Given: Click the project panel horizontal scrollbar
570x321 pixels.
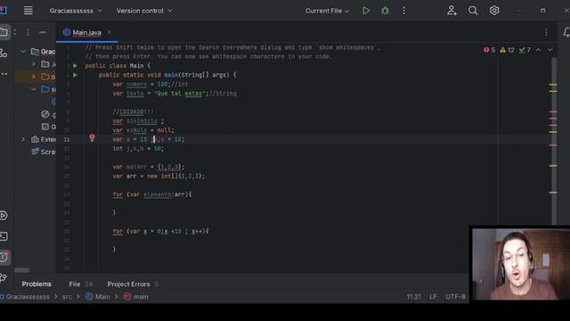Looking at the screenshot, I should pos(21,270).
